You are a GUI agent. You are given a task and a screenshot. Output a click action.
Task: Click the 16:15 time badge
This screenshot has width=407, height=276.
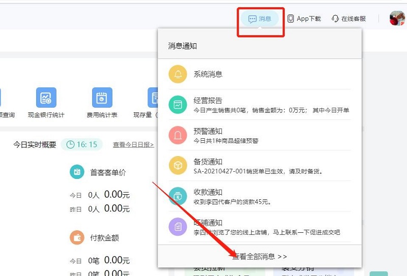click(82, 144)
